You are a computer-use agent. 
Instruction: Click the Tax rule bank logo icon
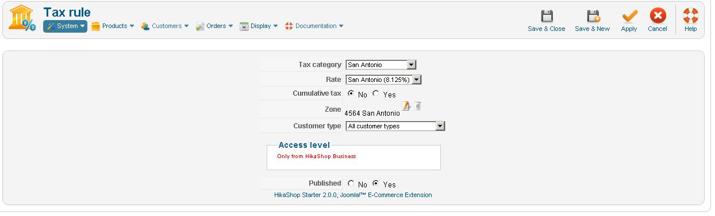22,19
